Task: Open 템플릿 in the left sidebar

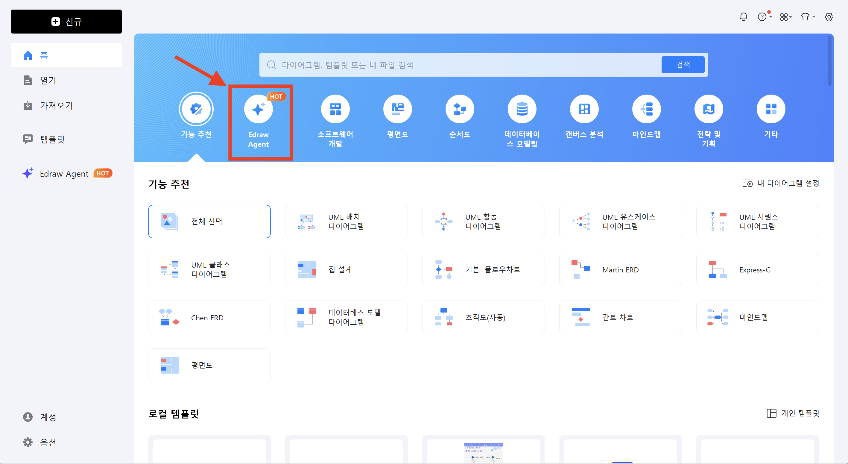Action: click(x=52, y=139)
